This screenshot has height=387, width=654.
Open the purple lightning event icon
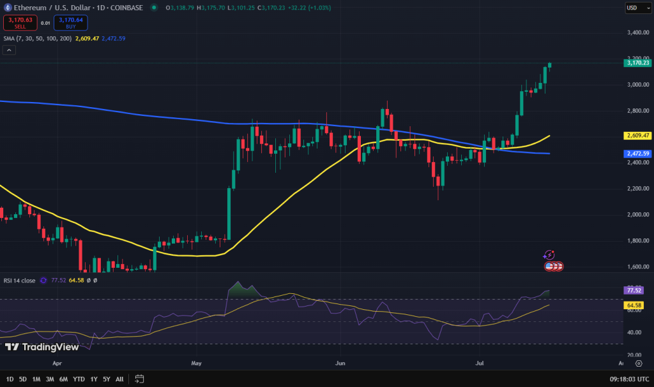pos(549,255)
